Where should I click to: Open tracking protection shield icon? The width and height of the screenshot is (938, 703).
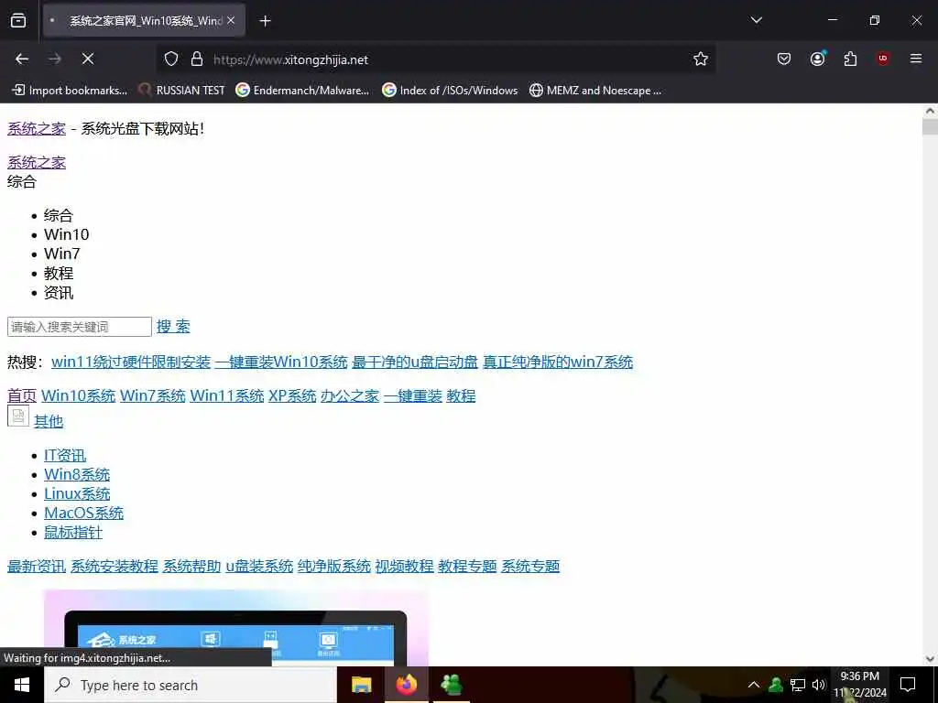tap(171, 59)
